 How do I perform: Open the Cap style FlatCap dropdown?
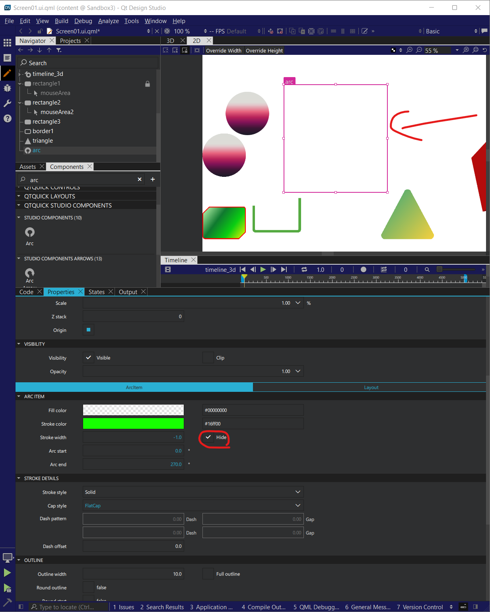[x=193, y=505]
